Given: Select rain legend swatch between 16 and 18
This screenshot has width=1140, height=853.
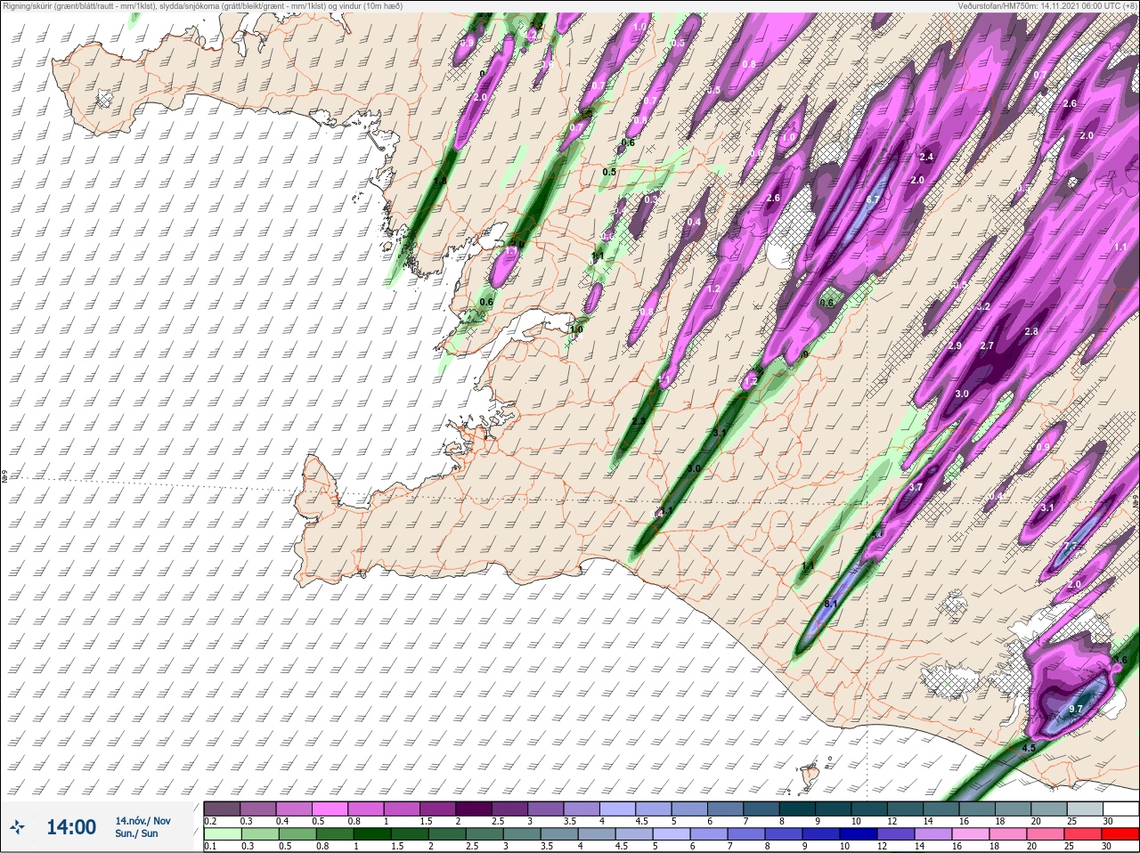Looking at the screenshot, I should click(972, 834).
